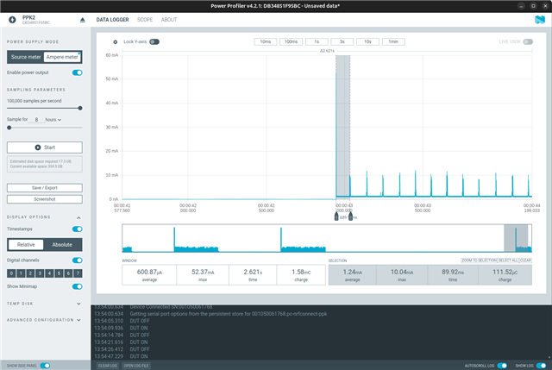Click Zoom to Selection
The width and height of the screenshot is (552, 370).
[479, 260]
